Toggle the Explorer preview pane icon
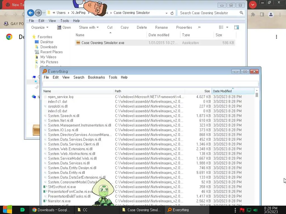This screenshot has height=214, width=286. tap(237, 27)
